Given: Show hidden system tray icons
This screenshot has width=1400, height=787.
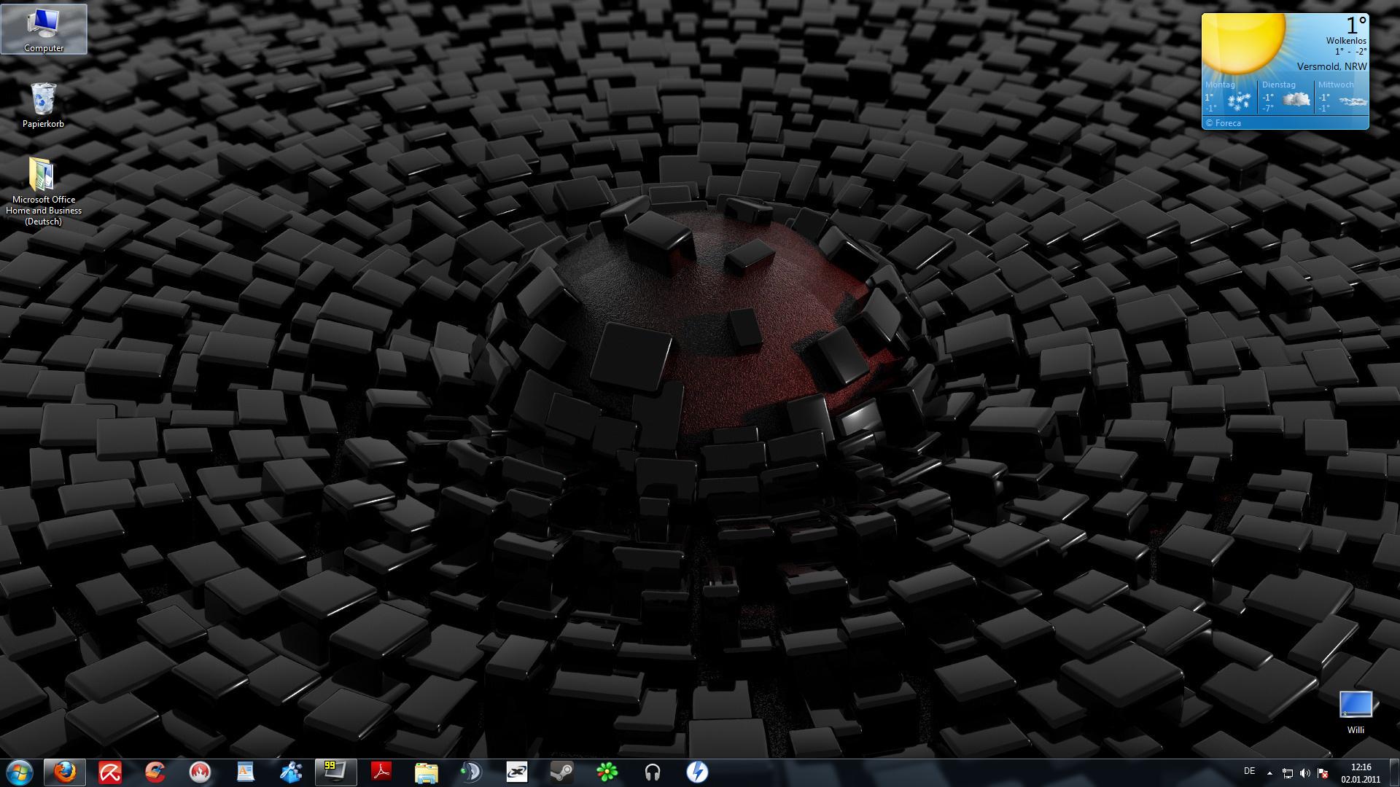Looking at the screenshot, I should [1269, 773].
